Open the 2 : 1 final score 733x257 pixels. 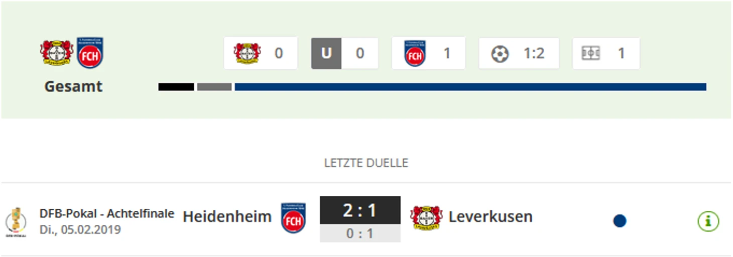pyautogui.click(x=360, y=210)
